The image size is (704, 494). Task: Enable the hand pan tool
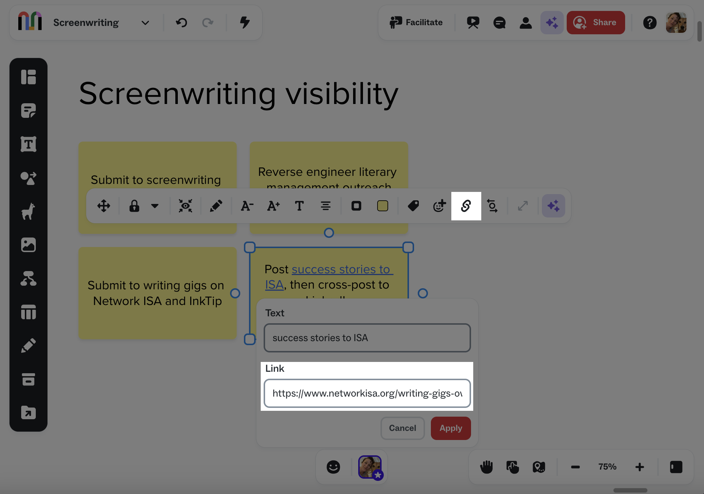pos(486,467)
